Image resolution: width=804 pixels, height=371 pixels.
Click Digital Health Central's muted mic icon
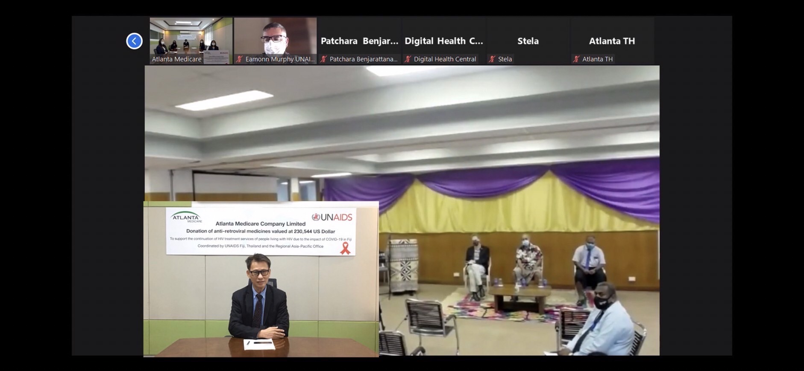point(408,59)
